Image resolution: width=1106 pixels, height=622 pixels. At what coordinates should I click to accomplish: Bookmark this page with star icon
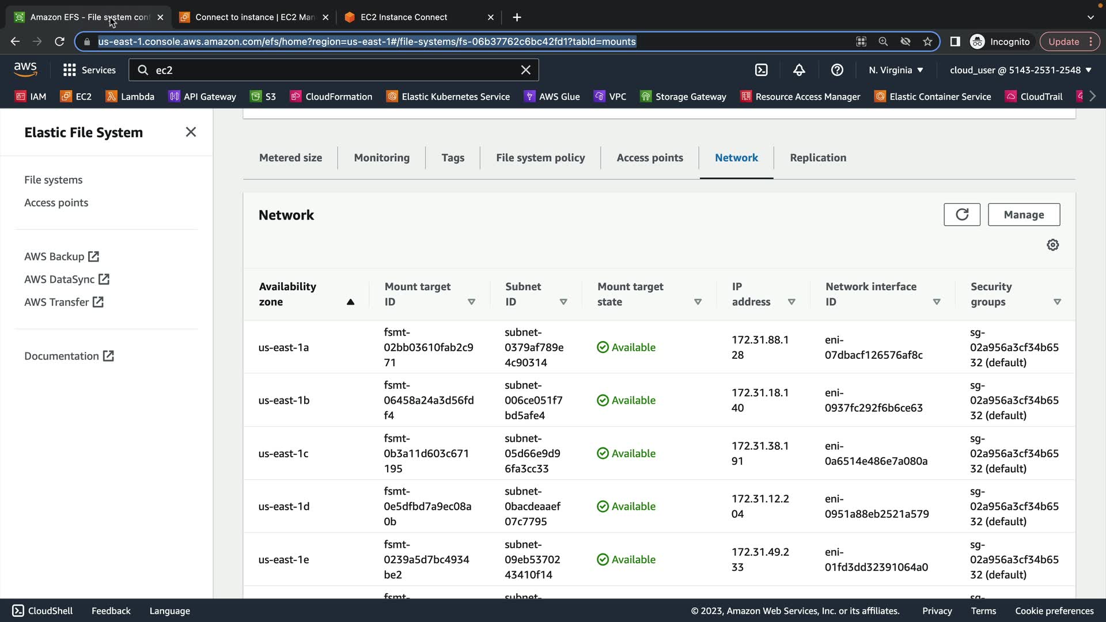click(x=927, y=41)
